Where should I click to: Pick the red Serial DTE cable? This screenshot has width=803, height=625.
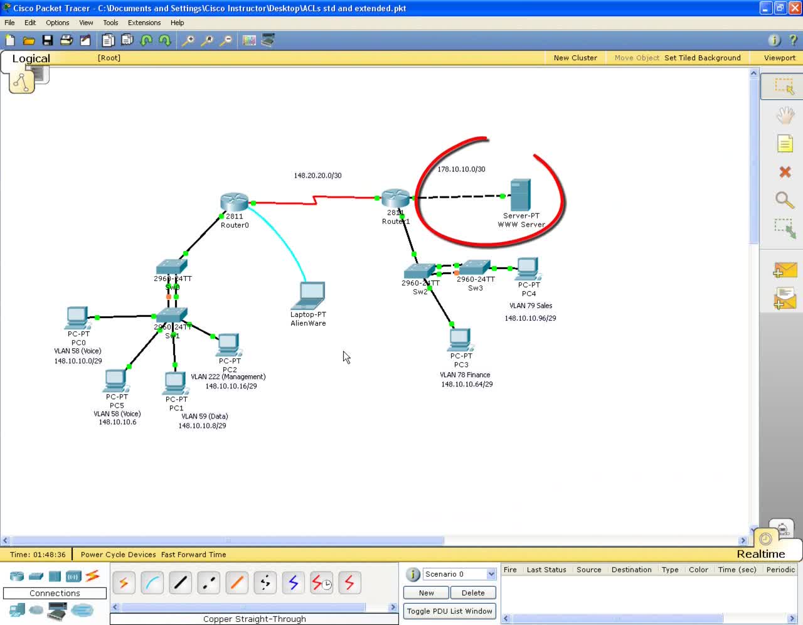[349, 583]
